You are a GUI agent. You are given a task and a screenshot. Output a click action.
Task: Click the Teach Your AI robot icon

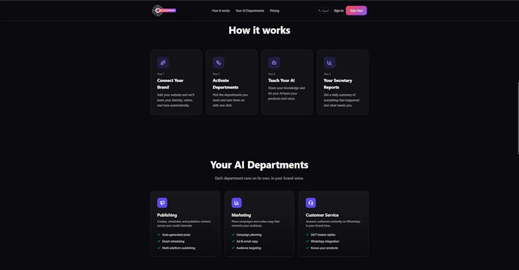[274, 62]
